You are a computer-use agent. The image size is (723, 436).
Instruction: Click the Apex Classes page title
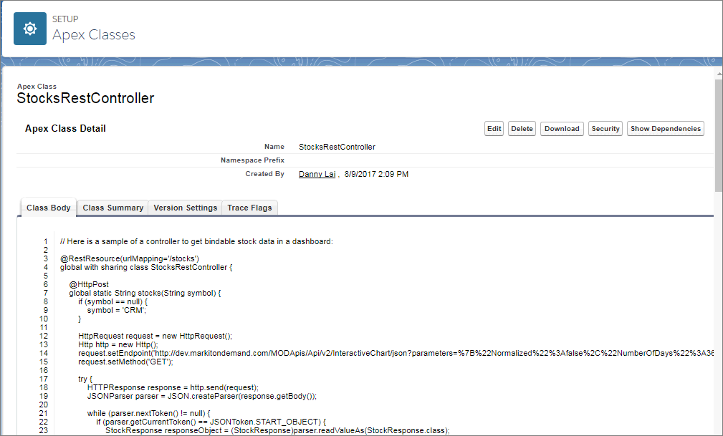click(94, 34)
